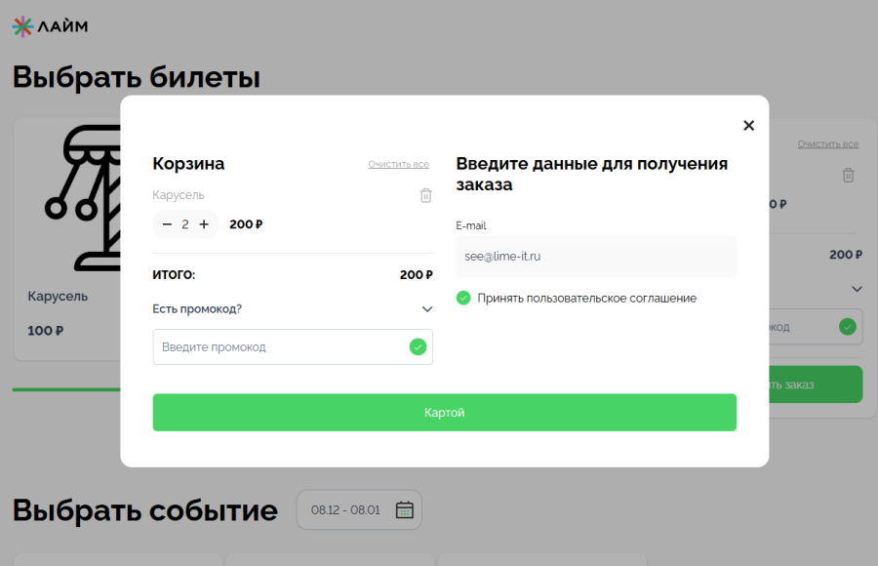
Task: Click green promo checkmark in background cart
Action: coord(847,326)
